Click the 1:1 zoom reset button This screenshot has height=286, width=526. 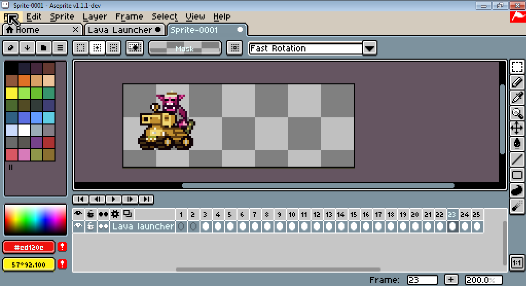(517, 263)
